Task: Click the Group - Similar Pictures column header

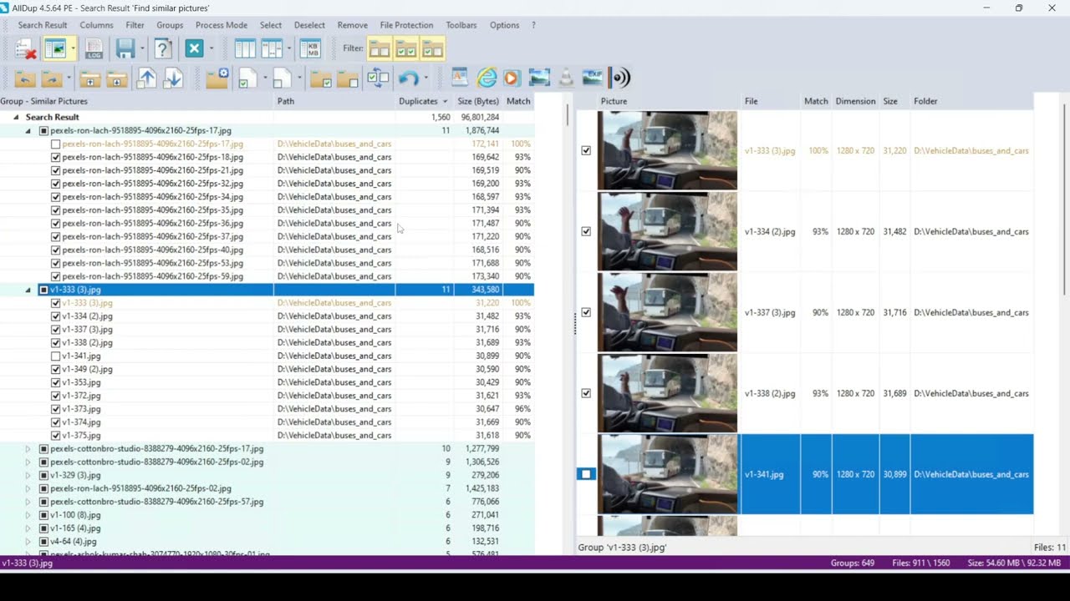Action: pyautogui.click(x=137, y=101)
